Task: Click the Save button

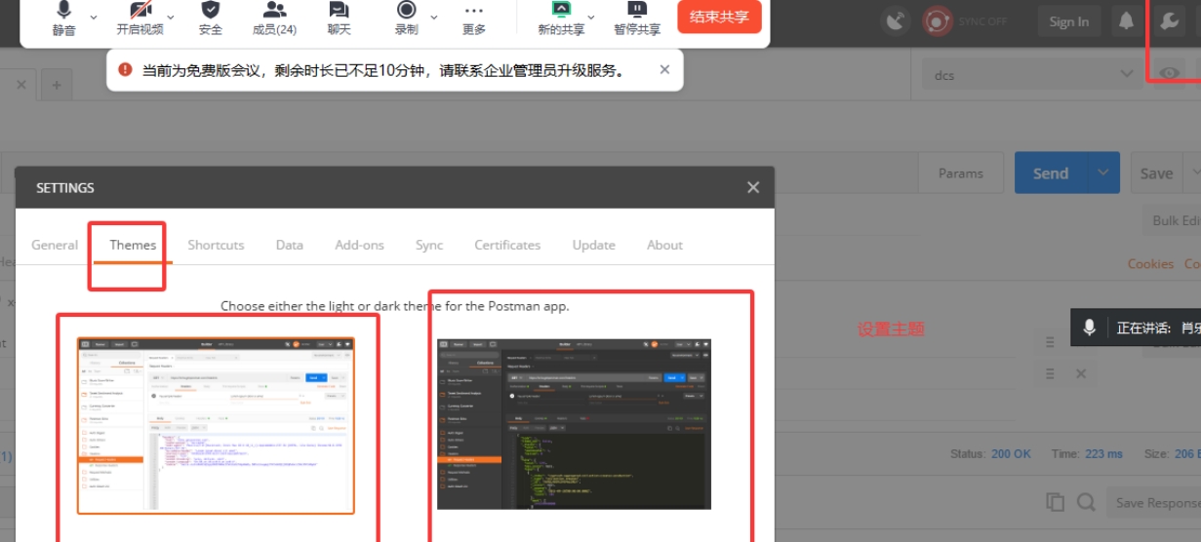Action: point(1156,173)
